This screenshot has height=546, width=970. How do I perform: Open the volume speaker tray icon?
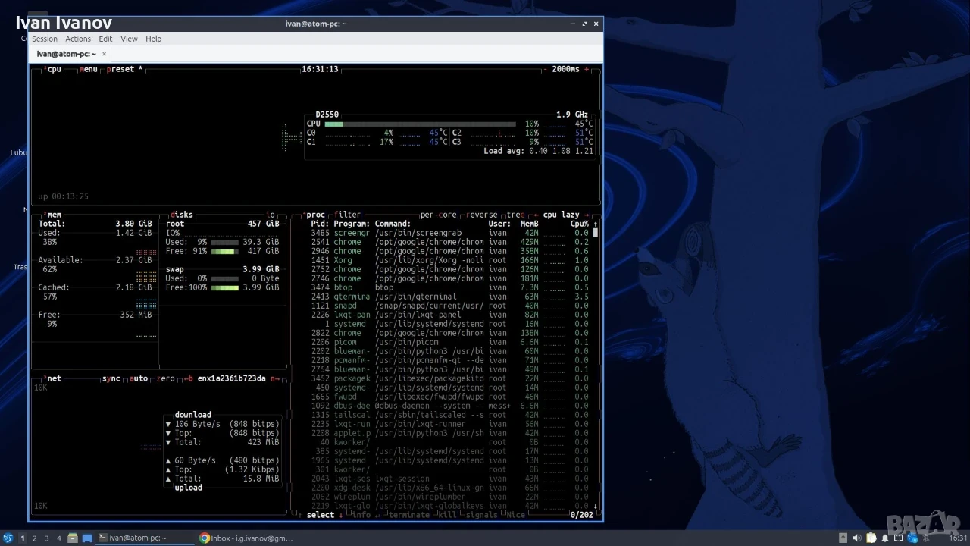pos(857,538)
